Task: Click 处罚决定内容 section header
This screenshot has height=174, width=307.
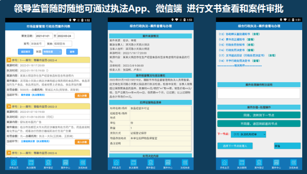Action: 150,156
